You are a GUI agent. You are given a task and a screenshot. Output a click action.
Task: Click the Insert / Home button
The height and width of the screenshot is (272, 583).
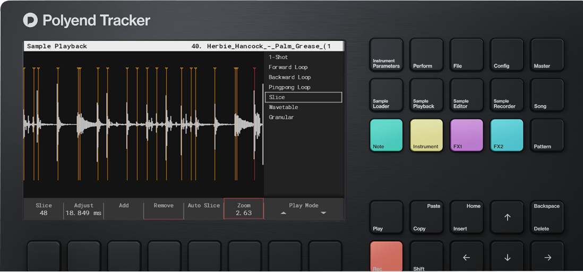tap(467, 217)
